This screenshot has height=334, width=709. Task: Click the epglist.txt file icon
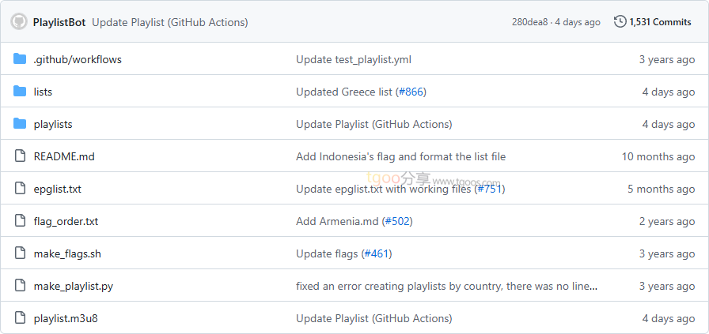[x=20, y=189]
